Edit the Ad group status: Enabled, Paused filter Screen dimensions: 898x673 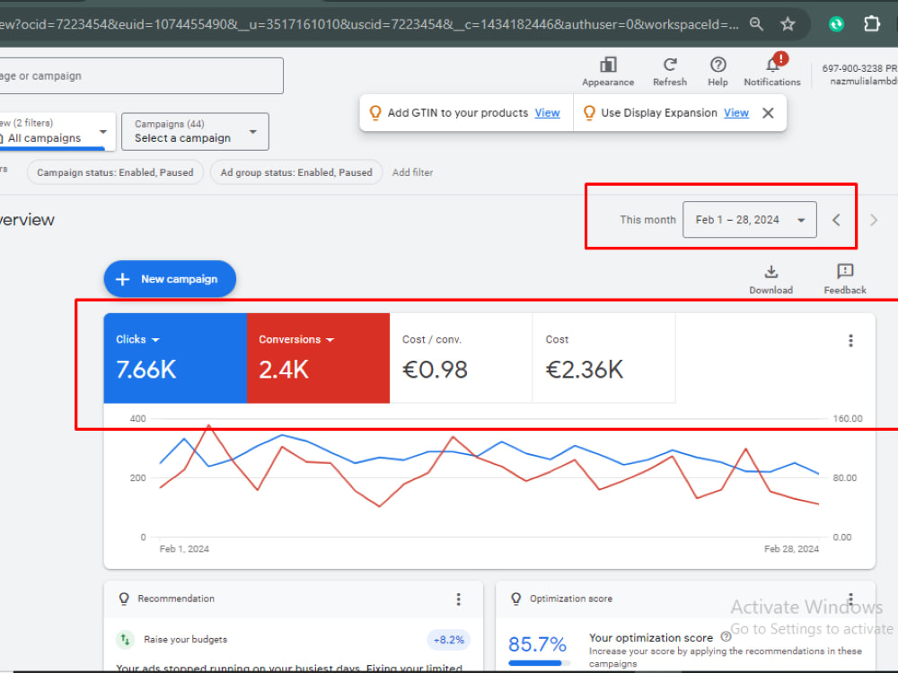pyautogui.click(x=296, y=172)
